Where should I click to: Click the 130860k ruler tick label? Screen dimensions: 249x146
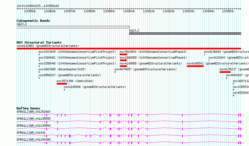[x=50, y=11]
